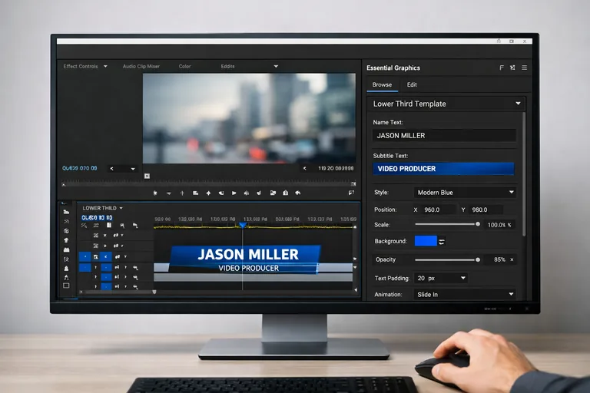Click the camera export frame icon
This screenshot has width=590, height=393.
286,193
